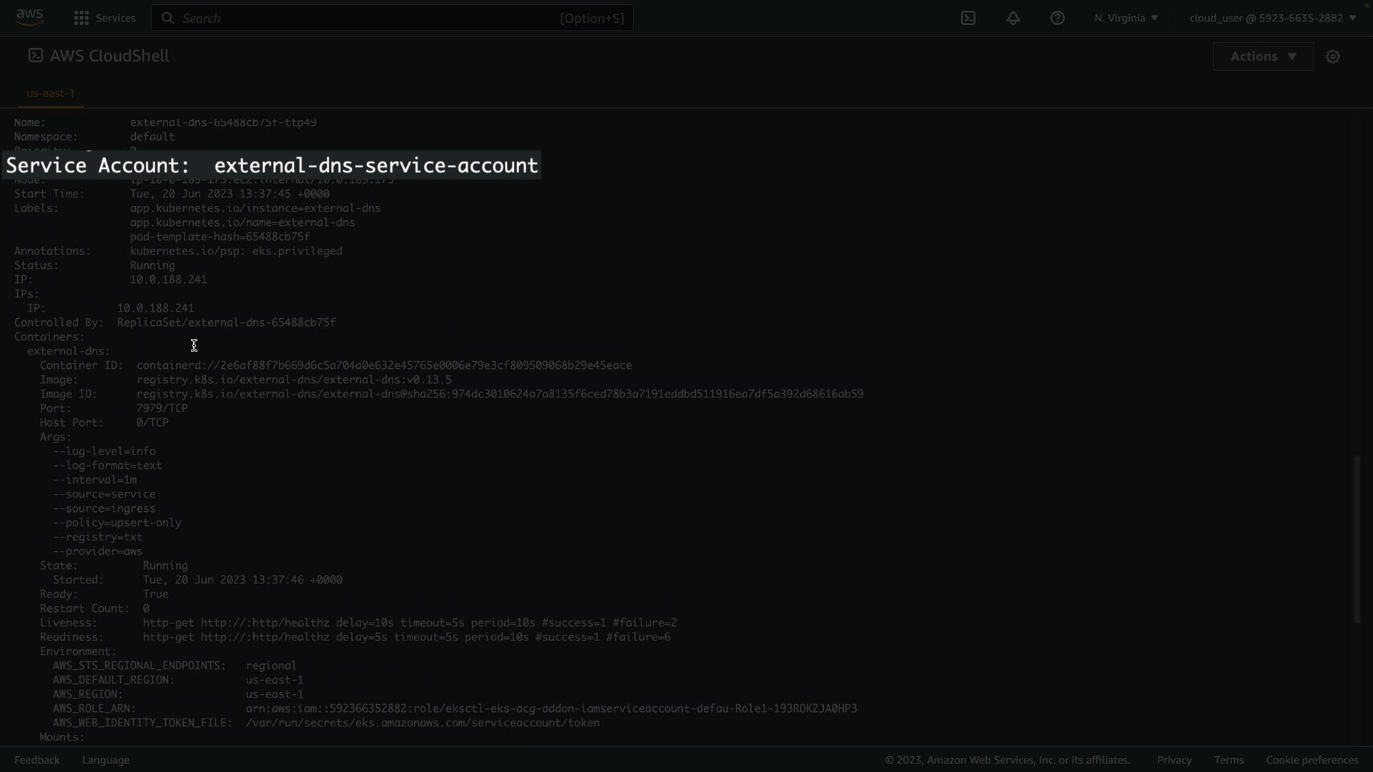
Task: Select the us-east-1 terminal tab
Action: tap(50, 93)
